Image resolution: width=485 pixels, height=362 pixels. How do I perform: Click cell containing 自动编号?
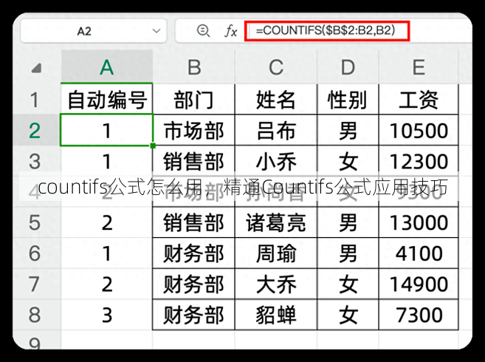107,100
